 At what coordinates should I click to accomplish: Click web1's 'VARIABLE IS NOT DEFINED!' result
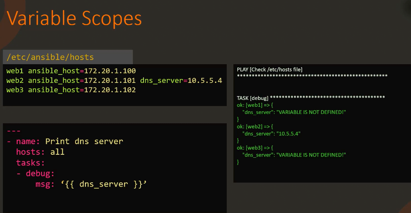[311, 112]
